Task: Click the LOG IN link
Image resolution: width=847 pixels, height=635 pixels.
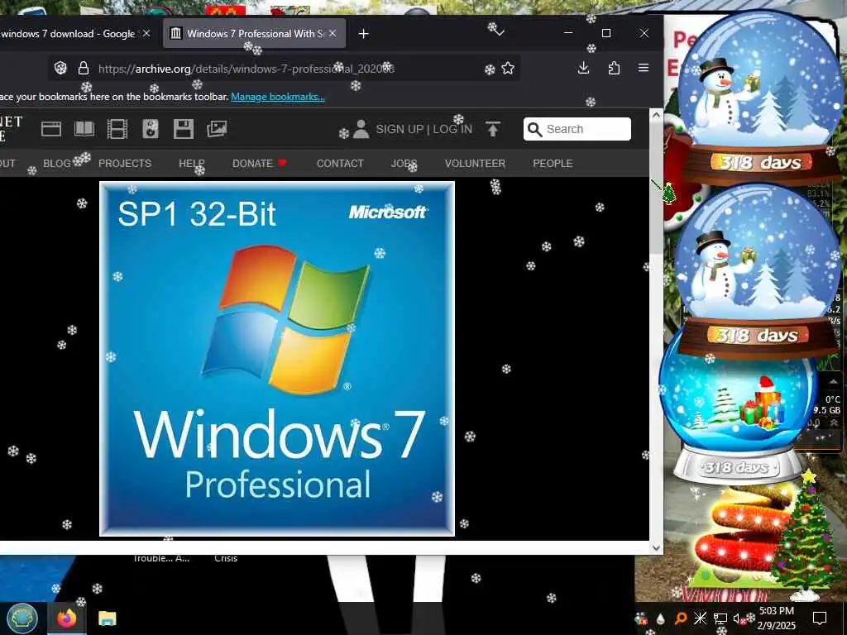Action: coord(452,129)
